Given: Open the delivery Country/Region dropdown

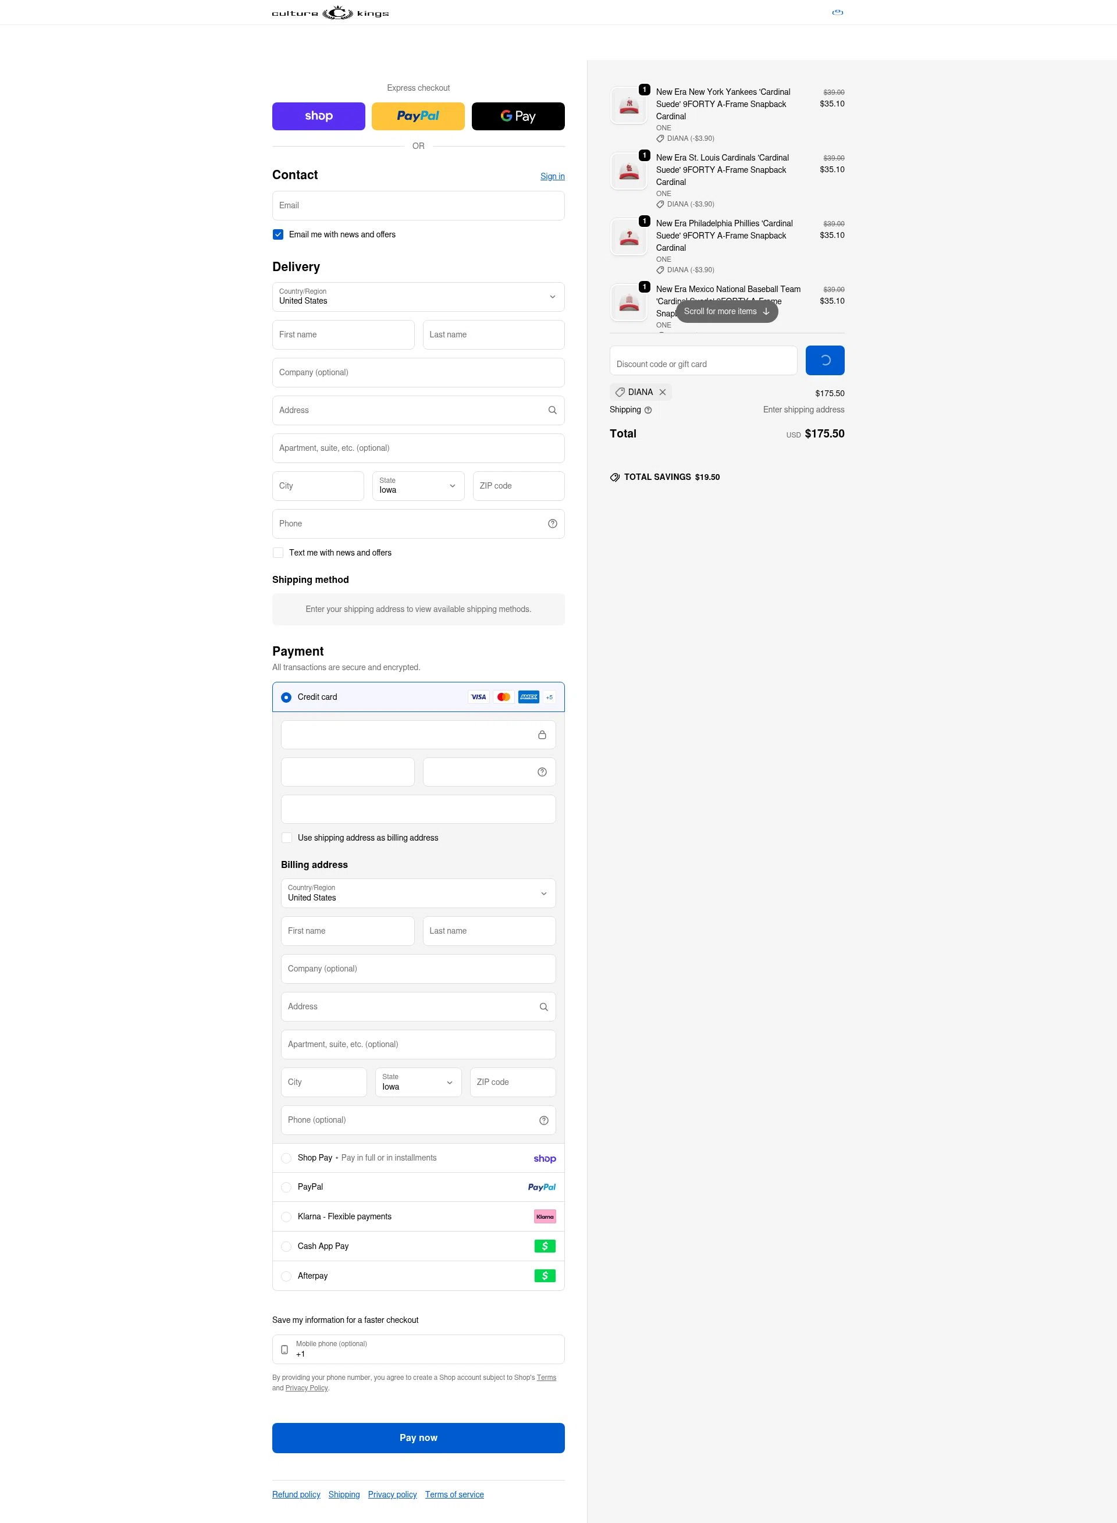Looking at the screenshot, I should [x=418, y=297].
